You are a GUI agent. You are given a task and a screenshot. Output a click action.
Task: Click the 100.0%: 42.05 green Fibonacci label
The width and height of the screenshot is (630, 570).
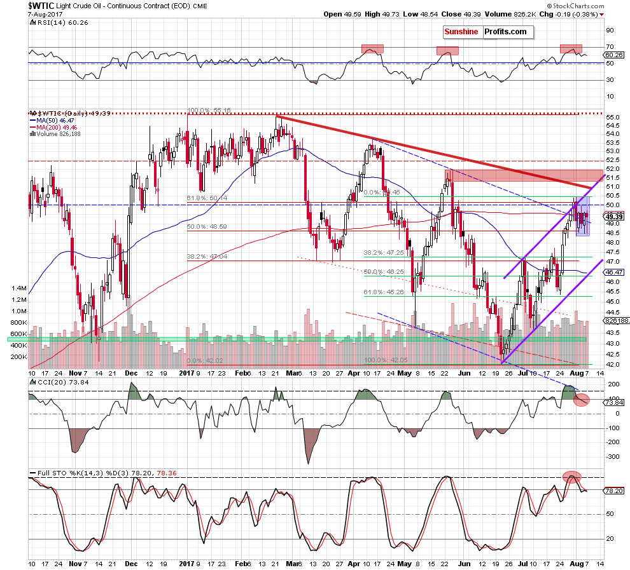tap(386, 360)
